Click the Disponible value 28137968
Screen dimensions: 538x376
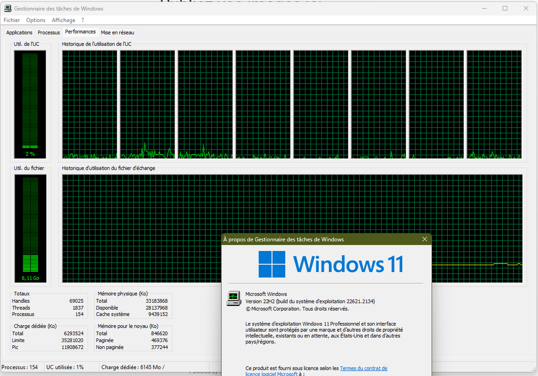click(x=156, y=308)
